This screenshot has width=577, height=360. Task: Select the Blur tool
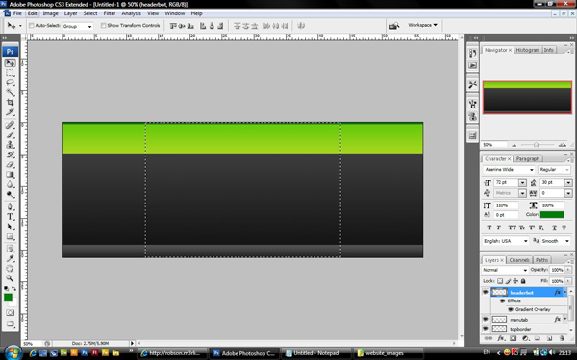coord(11,184)
